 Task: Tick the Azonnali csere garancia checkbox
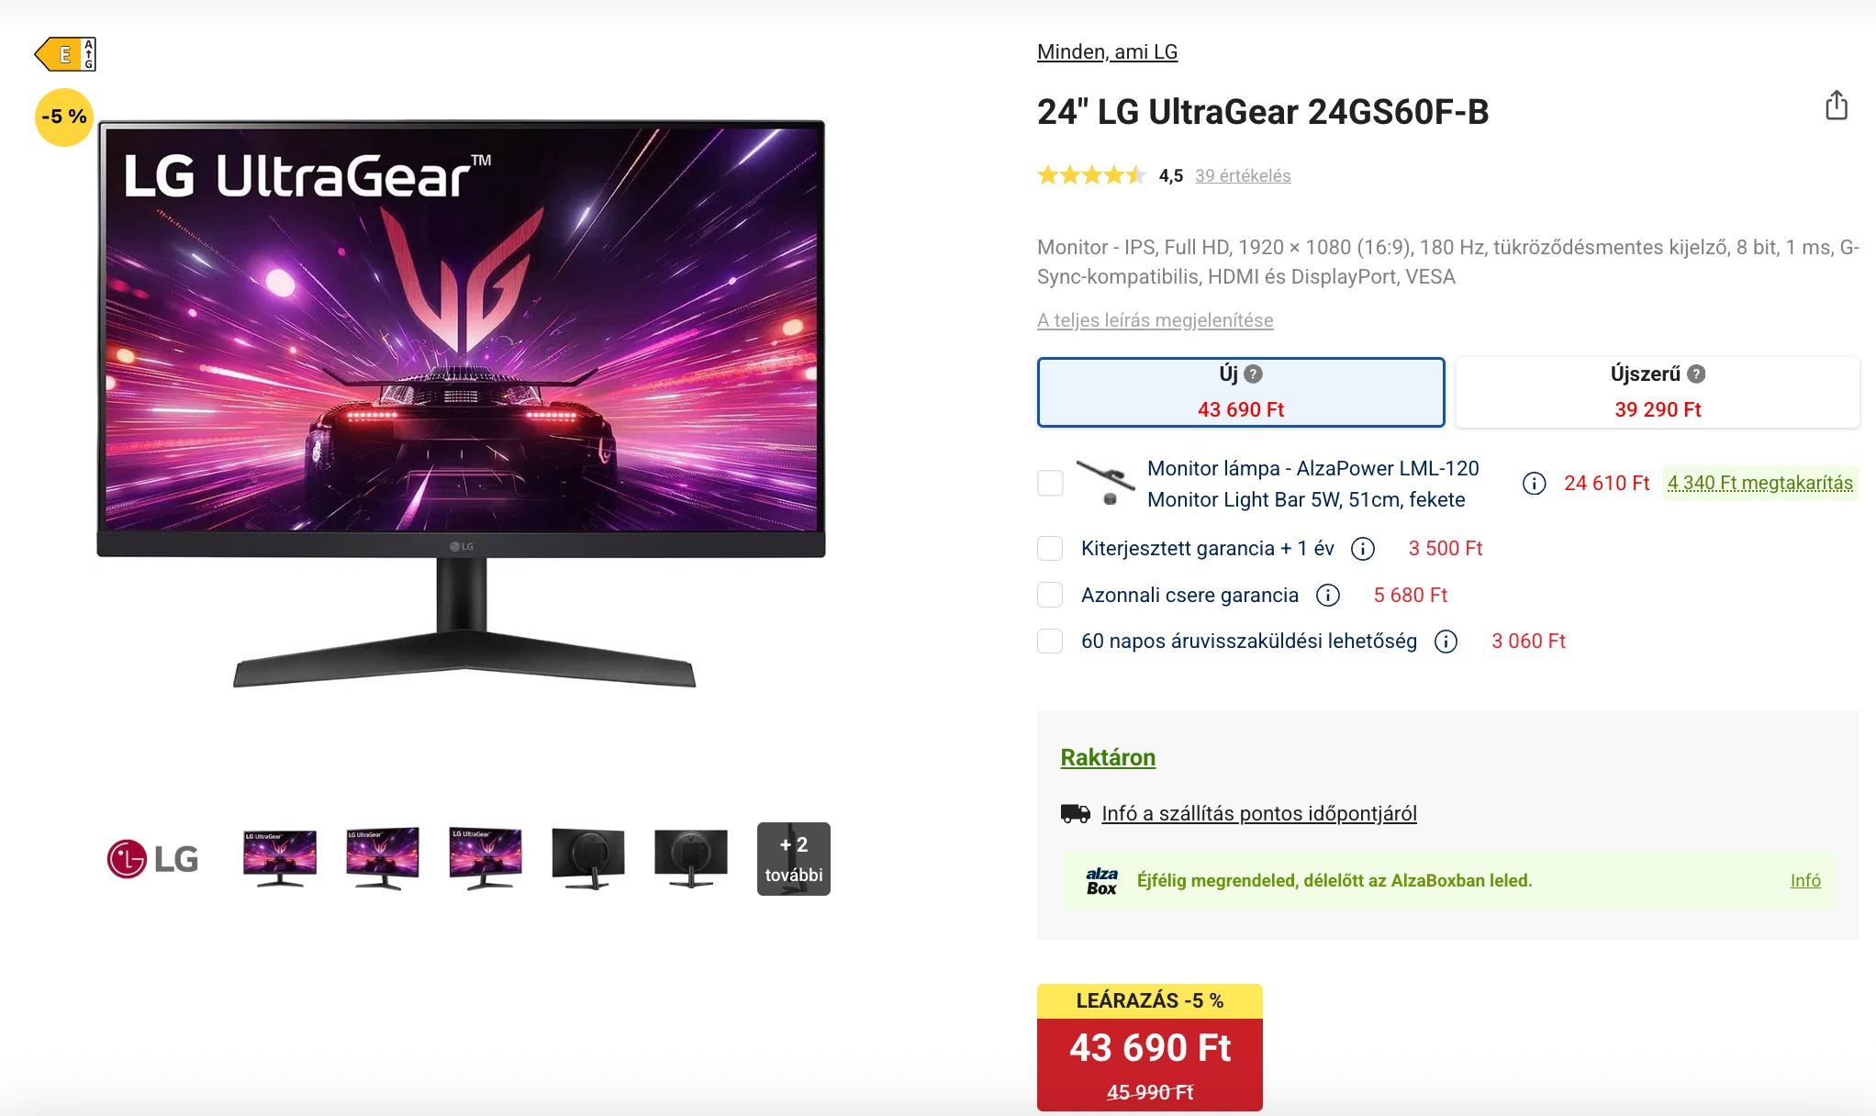(x=1050, y=596)
